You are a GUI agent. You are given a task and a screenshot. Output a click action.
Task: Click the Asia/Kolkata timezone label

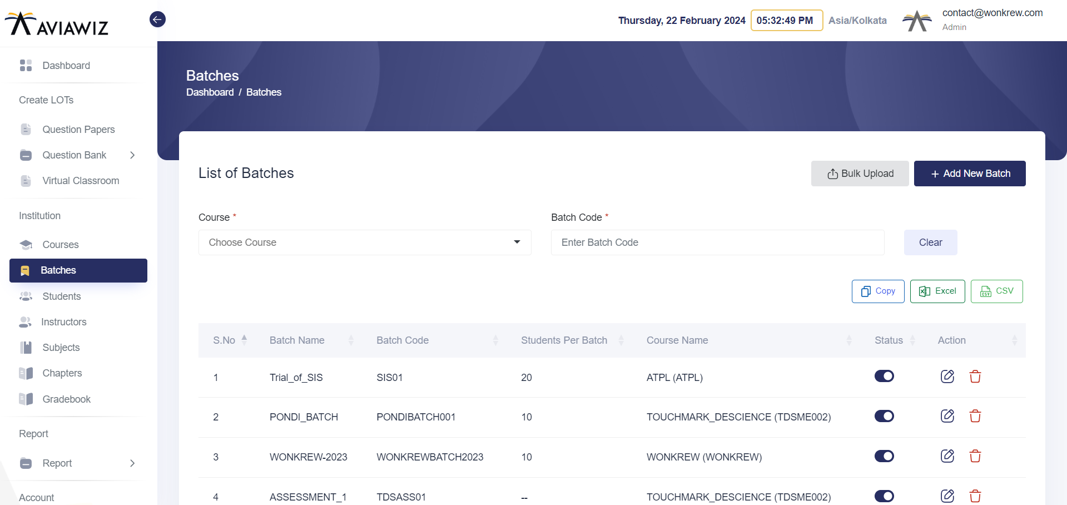coord(857,21)
